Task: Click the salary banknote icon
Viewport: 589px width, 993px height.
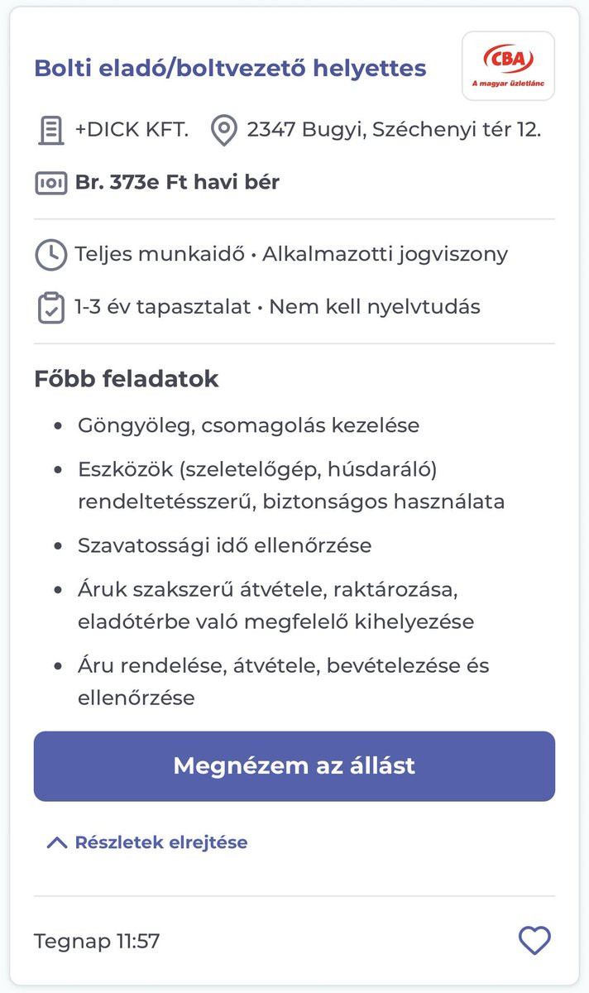Action: 50,182
